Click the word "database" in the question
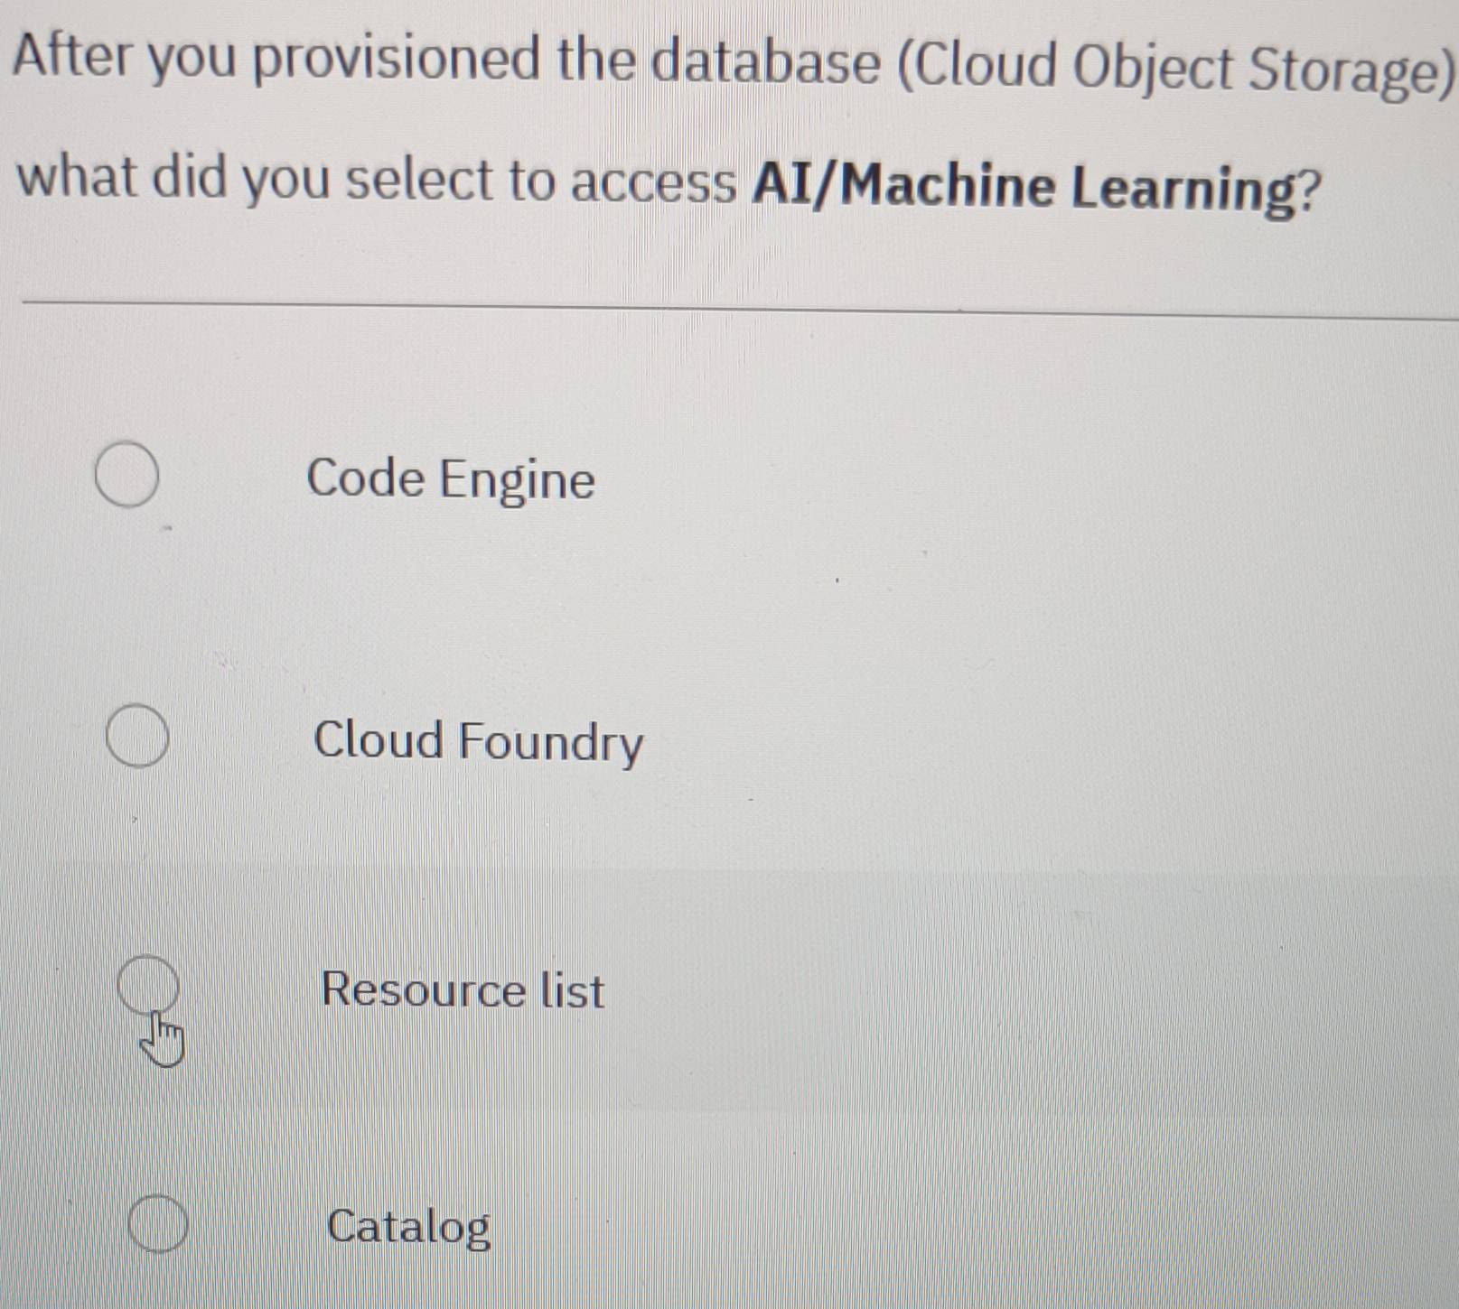Image resolution: width=1459 pixels, height=1309 pixels. pos(765,62)
